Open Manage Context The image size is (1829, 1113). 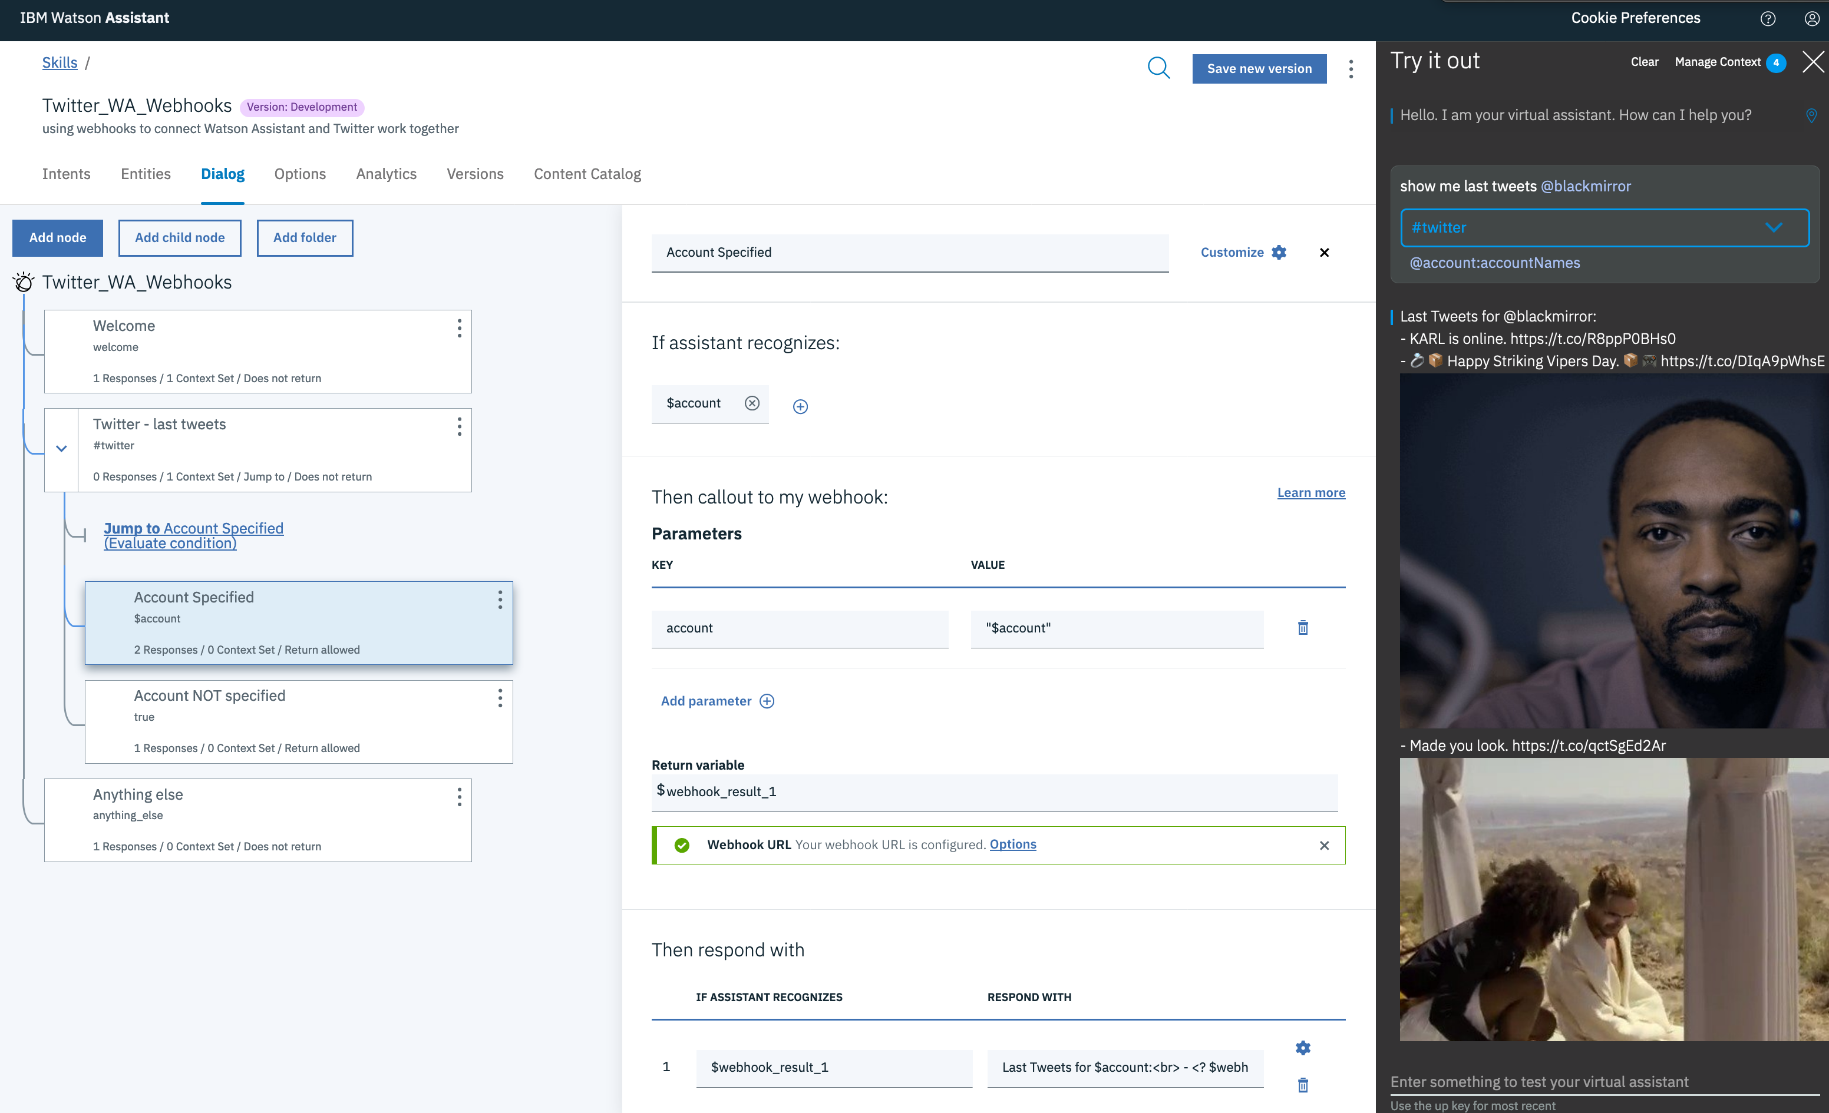tap(1717, 62)
